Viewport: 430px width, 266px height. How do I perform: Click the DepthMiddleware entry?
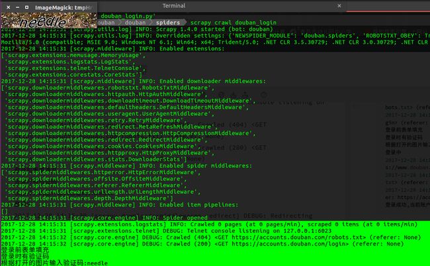(x=89, y=199)
